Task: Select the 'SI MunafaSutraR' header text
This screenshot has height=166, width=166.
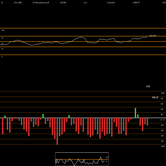Action: pyautogui.click(x=41, y=3)
